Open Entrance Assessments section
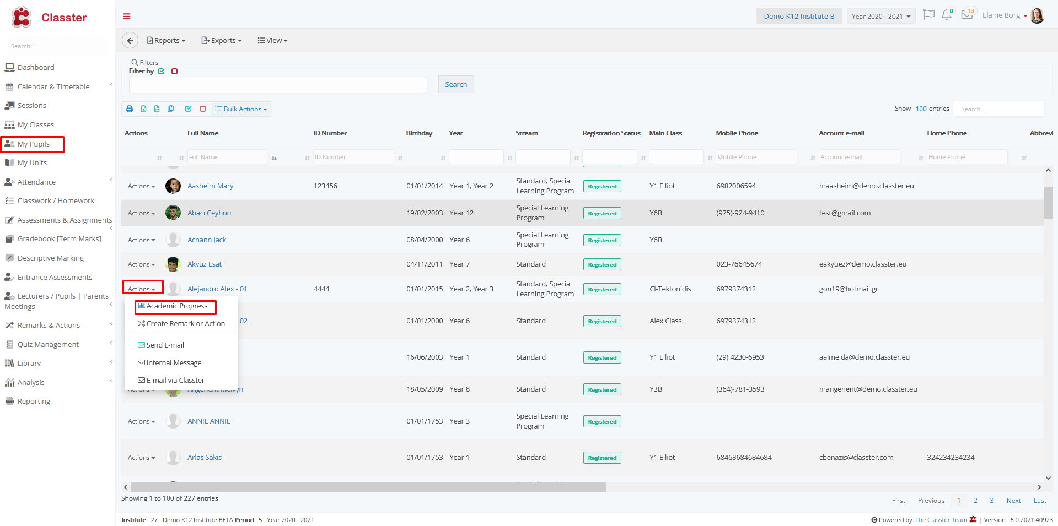This screenshot has width=1058, height=526. [55, 278]
